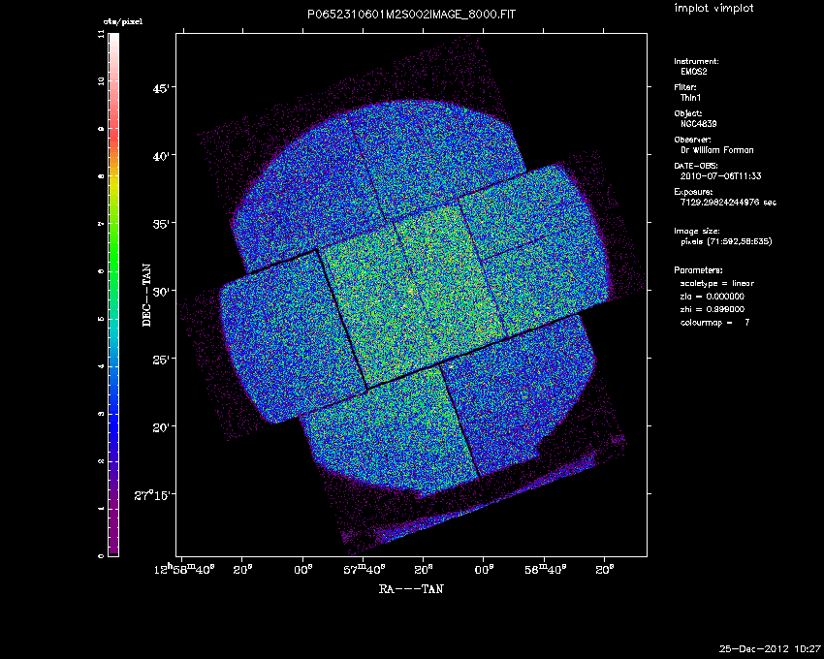Screen dimensions: 824x659
Task: Select the 'zlo = 0.000000' parameter
Action: point(713,297)
